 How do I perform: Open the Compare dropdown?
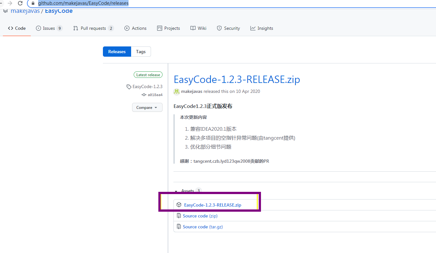[147, 107]
